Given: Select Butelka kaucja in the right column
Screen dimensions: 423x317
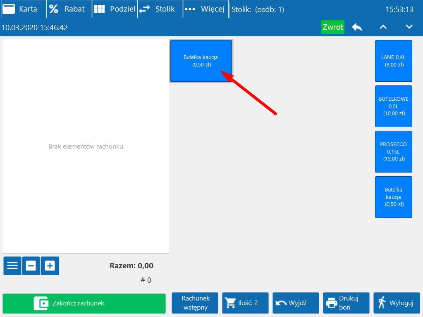Looking at the screenshot, I should coord(393,197).
